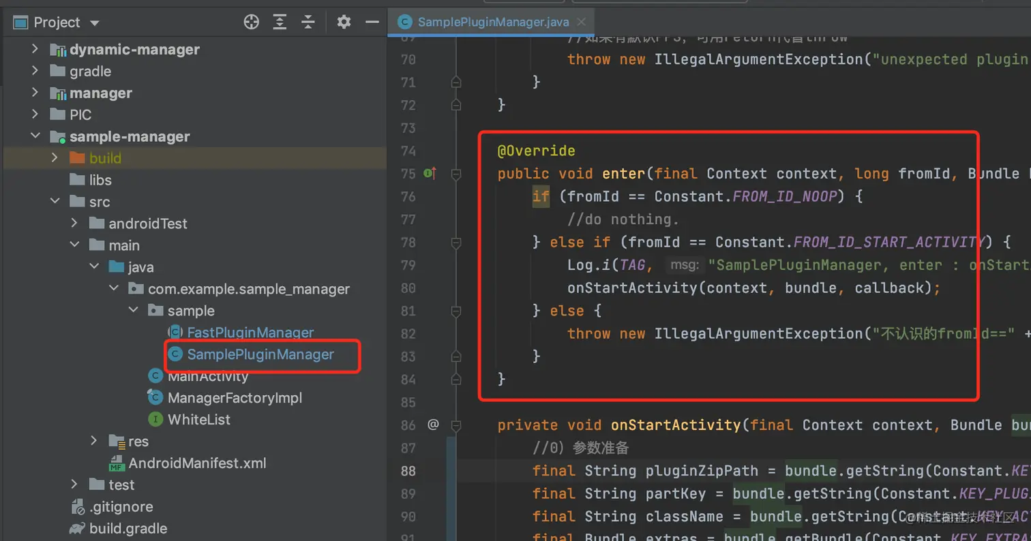This screenshot has width=1031, height=541.
Task: Click onStartActivity call on line 80
Action: point(632,288)
